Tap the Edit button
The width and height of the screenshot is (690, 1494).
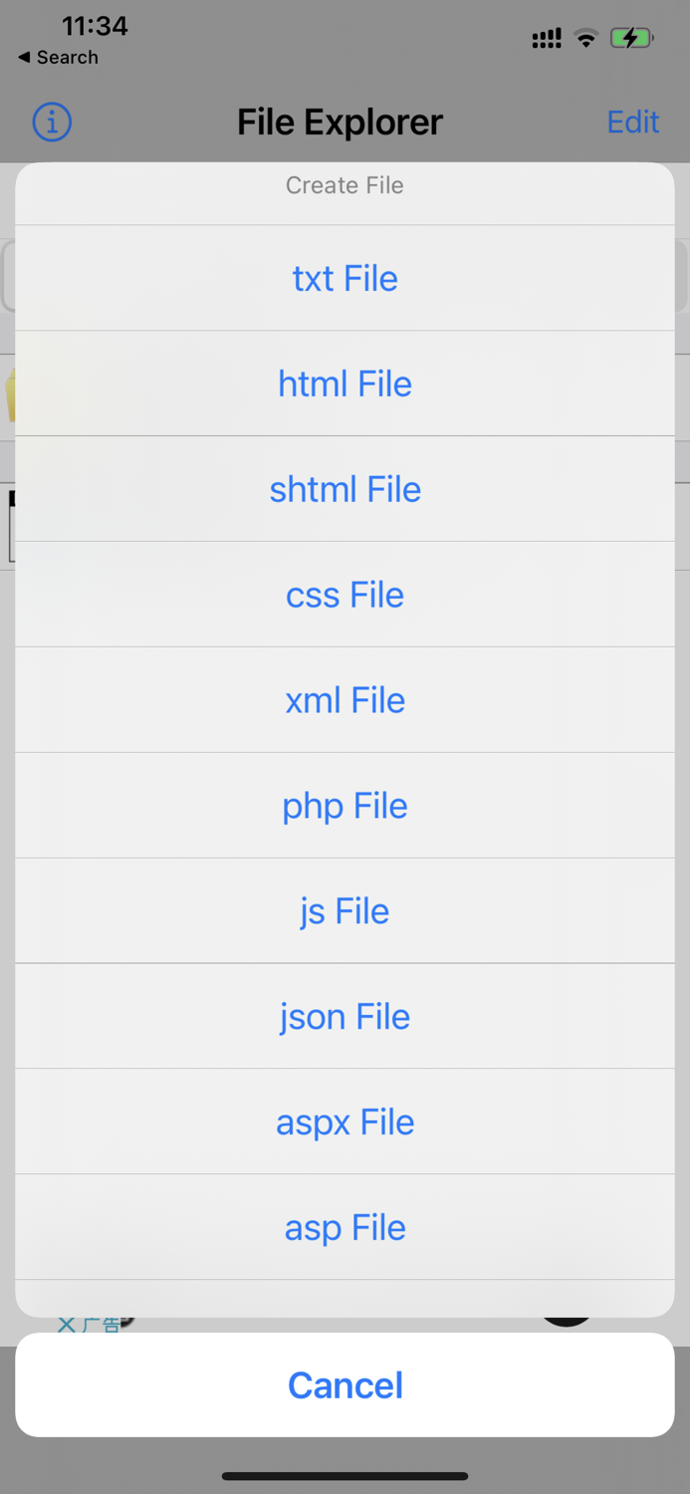click(633, 122)
